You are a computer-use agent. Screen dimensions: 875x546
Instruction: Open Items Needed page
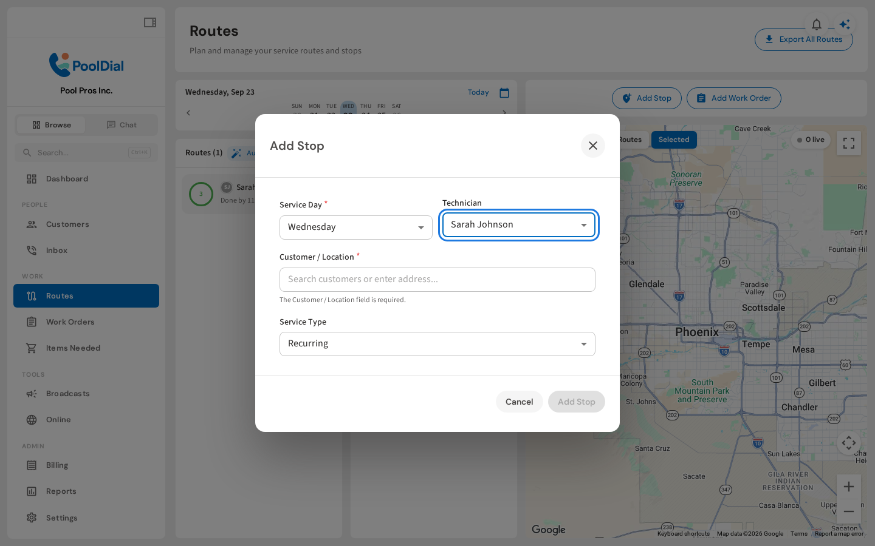pyautogui.click(x=86, y=348)
